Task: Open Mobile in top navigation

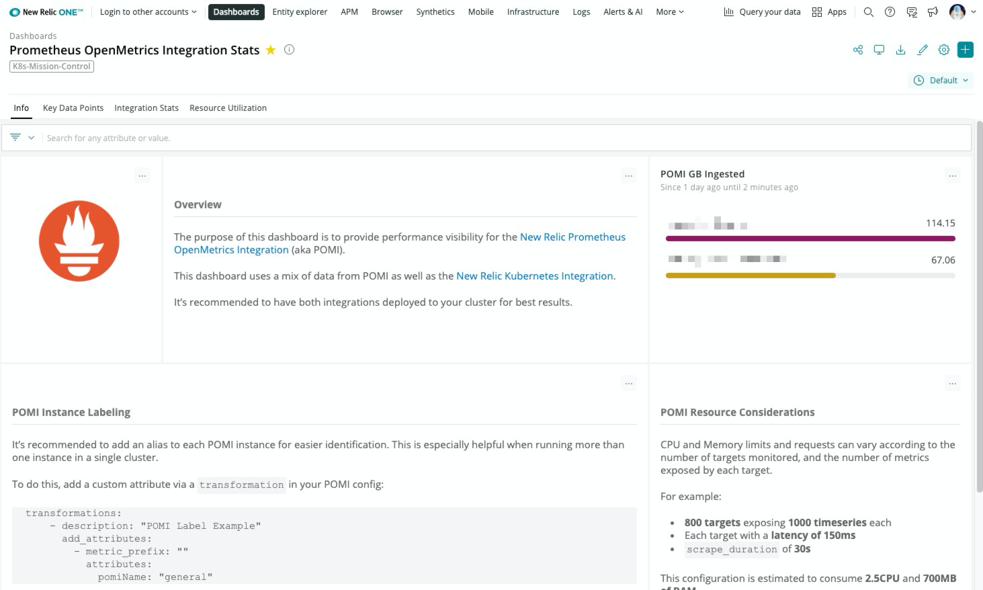Action: 481,12
